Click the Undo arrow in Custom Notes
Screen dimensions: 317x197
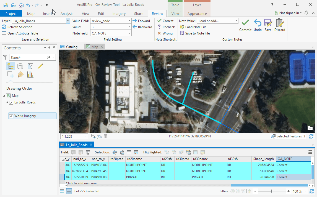point(258,23)
